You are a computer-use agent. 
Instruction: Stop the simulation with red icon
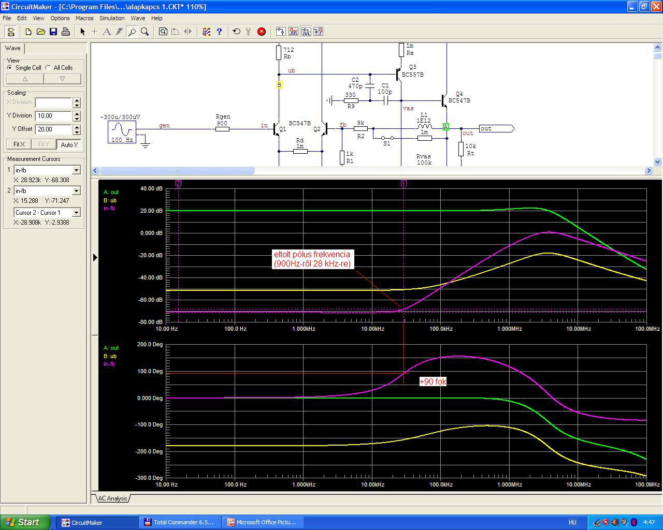(x=262, y=32)
